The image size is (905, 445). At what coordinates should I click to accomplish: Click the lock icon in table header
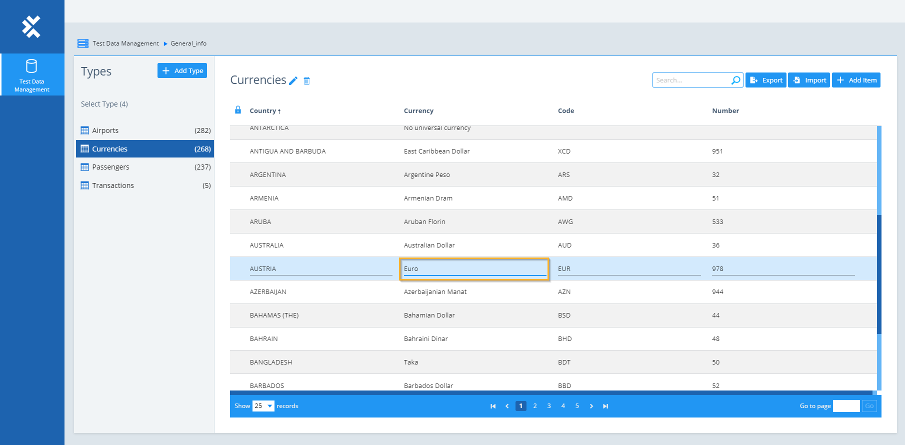238,110
